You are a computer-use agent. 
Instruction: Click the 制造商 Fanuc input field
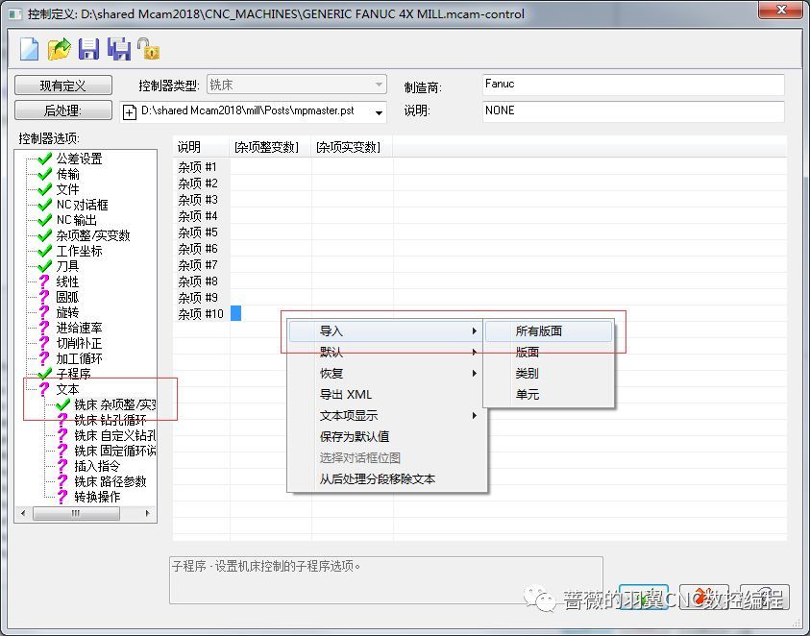pos(633,85)
